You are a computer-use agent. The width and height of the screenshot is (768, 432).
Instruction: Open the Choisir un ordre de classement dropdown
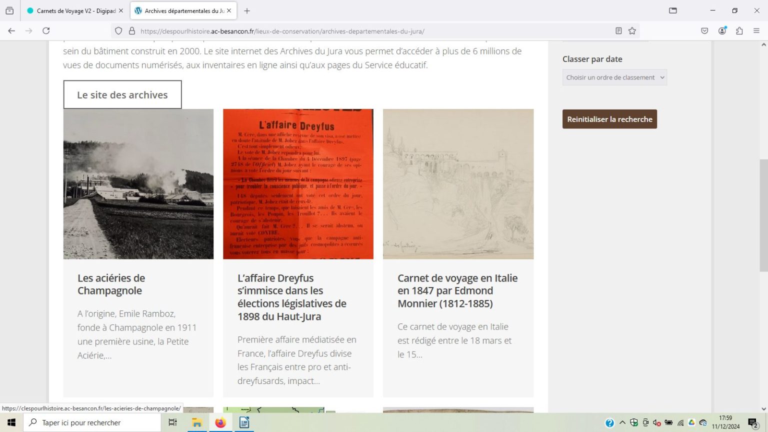click(x=614, y=77)
